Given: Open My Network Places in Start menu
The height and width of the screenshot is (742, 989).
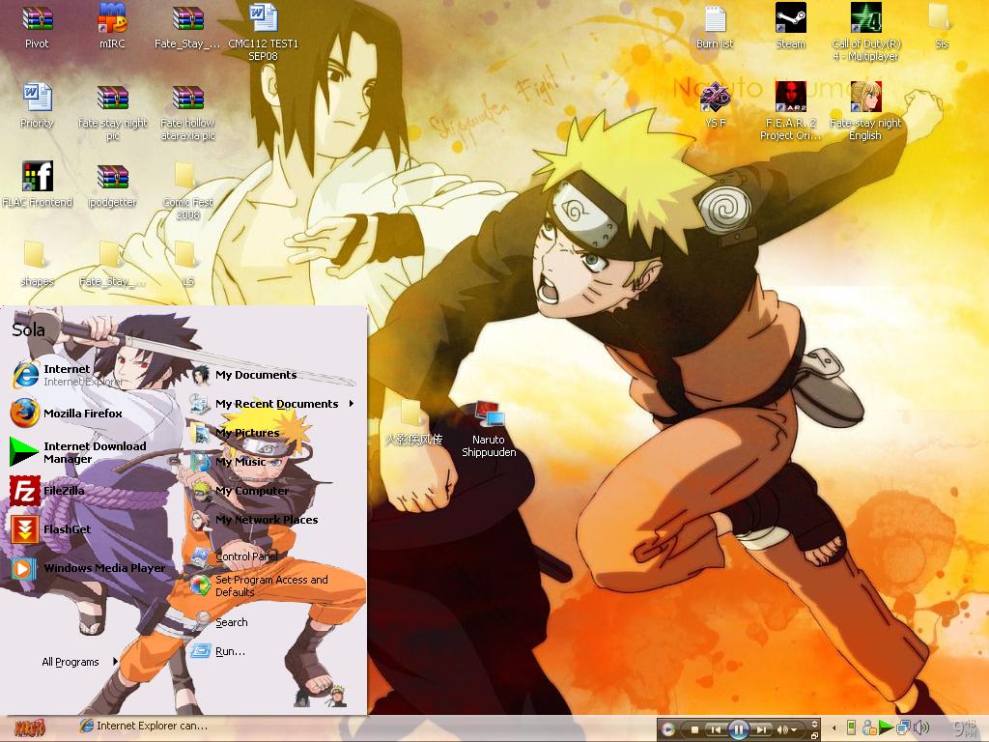Looking at the screenshot, I should pos(254,520).
